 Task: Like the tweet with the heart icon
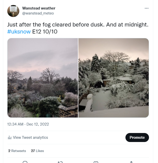pos(96,162)
